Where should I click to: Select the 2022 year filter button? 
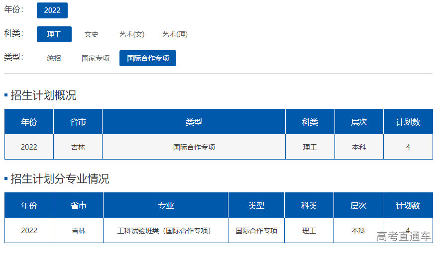[52, 10]
